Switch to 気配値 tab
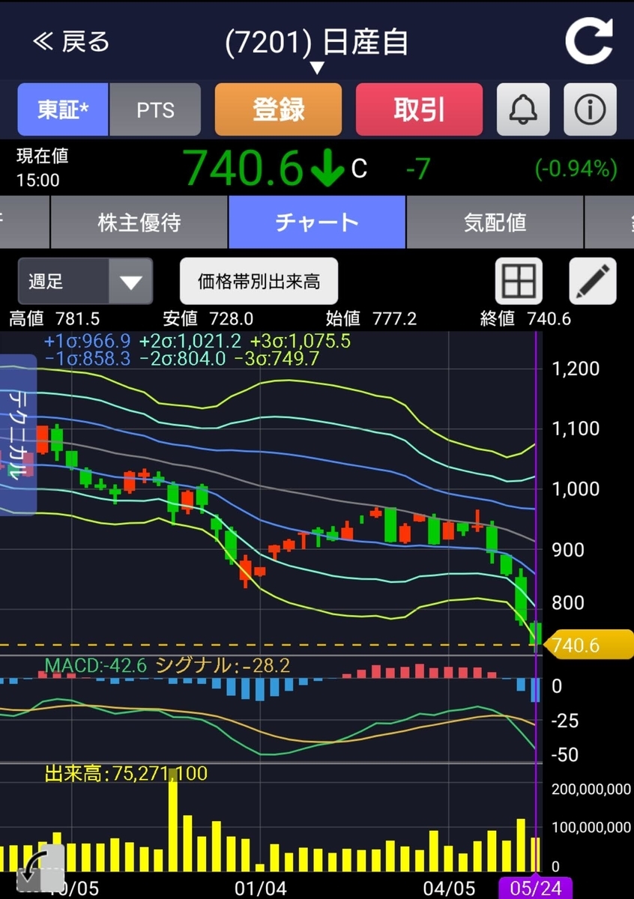Screen dimensions: 634x899 coord(495,223)
